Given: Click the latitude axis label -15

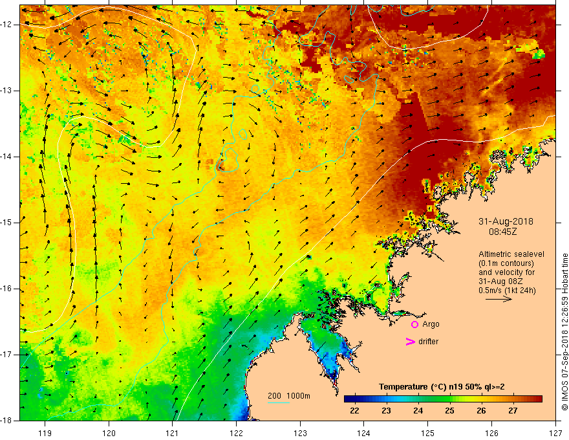Looking at the screenshot, I should click(x=6, y=223).
